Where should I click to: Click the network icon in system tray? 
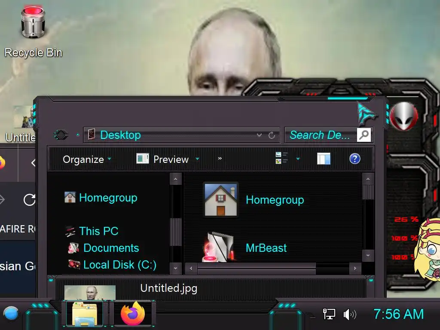click(x=329, y=314)
